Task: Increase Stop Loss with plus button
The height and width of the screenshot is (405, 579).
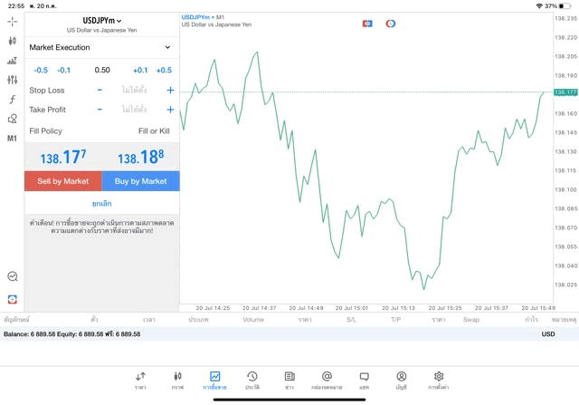Action: (x=170, y=90)
